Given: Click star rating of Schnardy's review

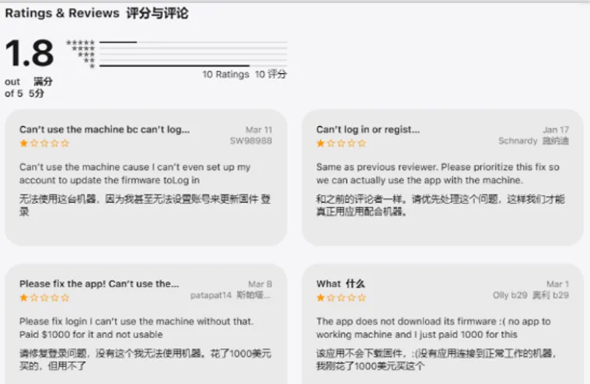Looking at the screenshot, I should tap(341, 143).
